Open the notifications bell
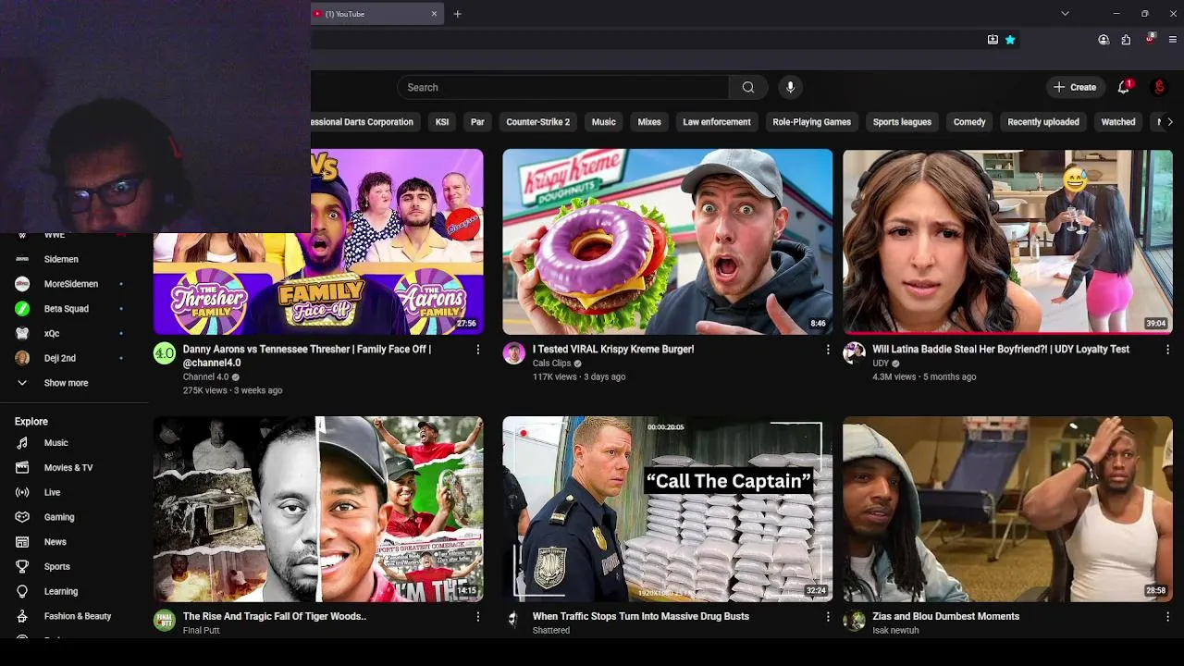 click(x=1123, y=87)
